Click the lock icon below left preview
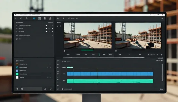 pos(65,51)
